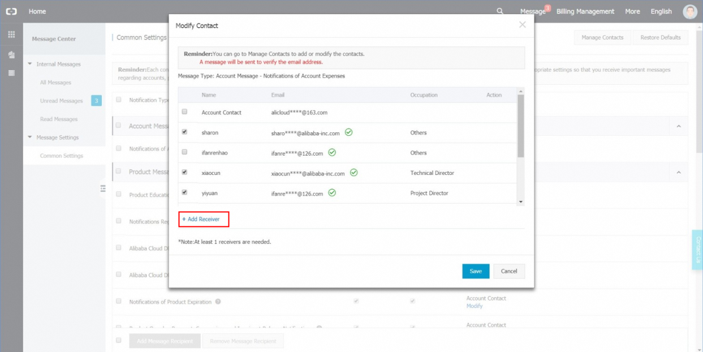Click the Alibaba Cloud logo icon
Screen dimensions: 703x352
click(x=11, y=11)
